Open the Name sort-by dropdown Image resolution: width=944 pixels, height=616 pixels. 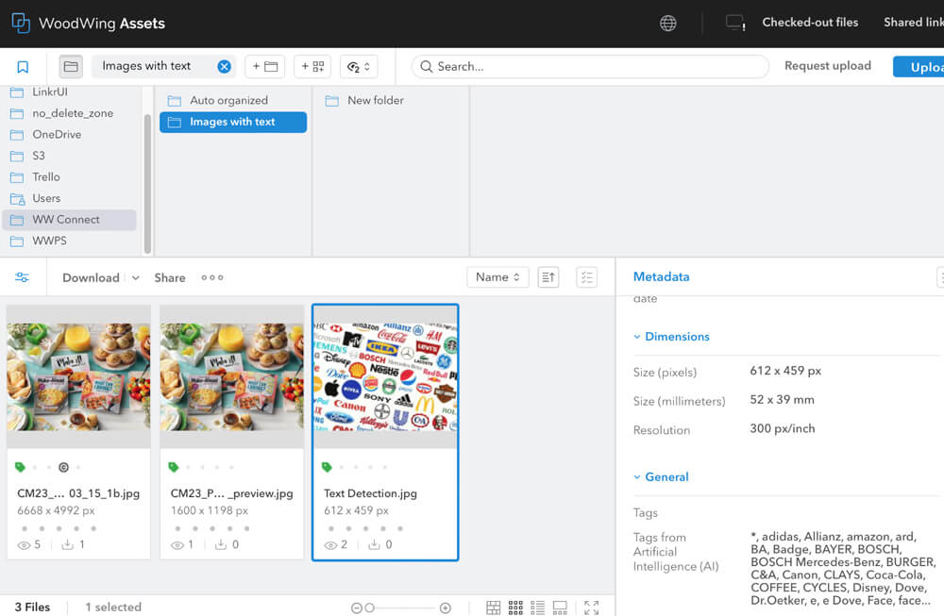click(497, 277)
